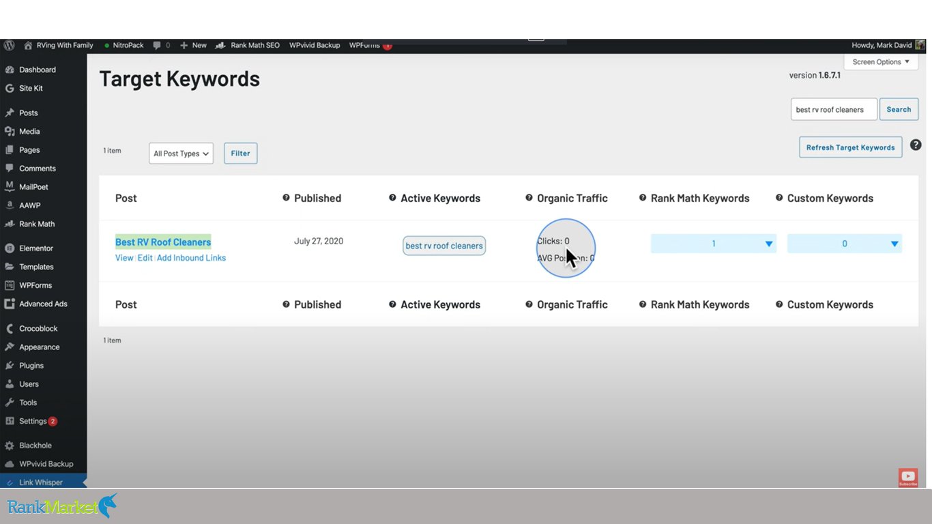Image resolution: width=932 pixels, height=524 pixels.
Task: Open Rank Math SEO admin bar item
Action: click(x=248, y=46)
